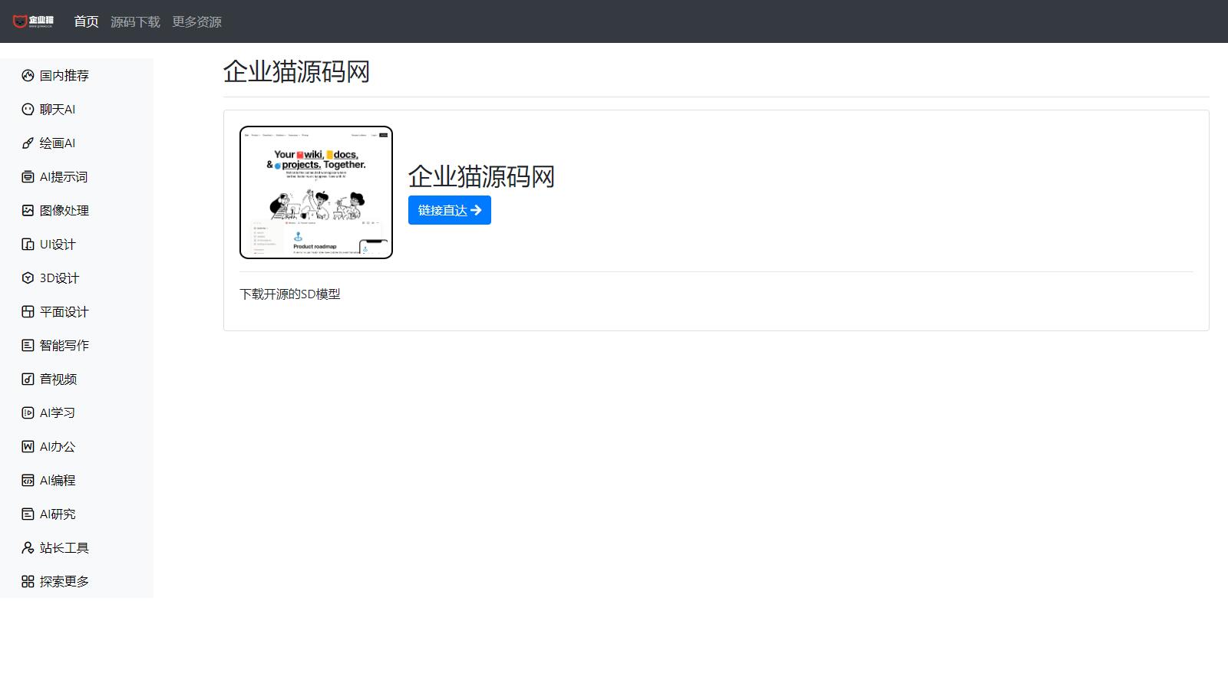
Task: Click the 国内推荐 sidebar icon
Action: (x=28, y=75)
